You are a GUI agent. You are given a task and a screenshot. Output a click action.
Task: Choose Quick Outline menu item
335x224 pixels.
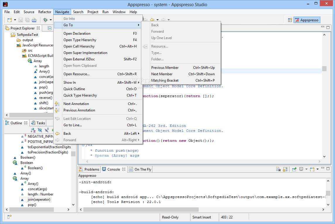tap(98, 89)
